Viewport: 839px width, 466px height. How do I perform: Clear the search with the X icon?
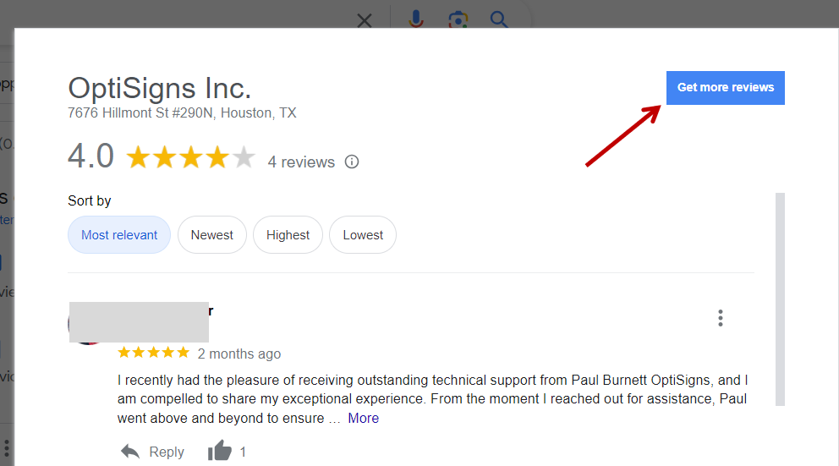click(365, 21)
